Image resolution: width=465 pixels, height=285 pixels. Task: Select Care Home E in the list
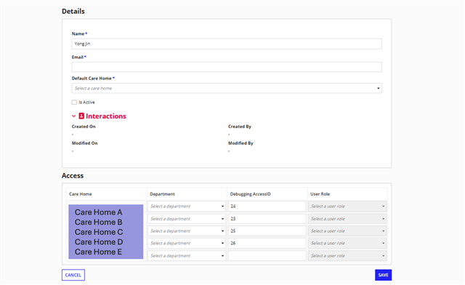point(99,252)
